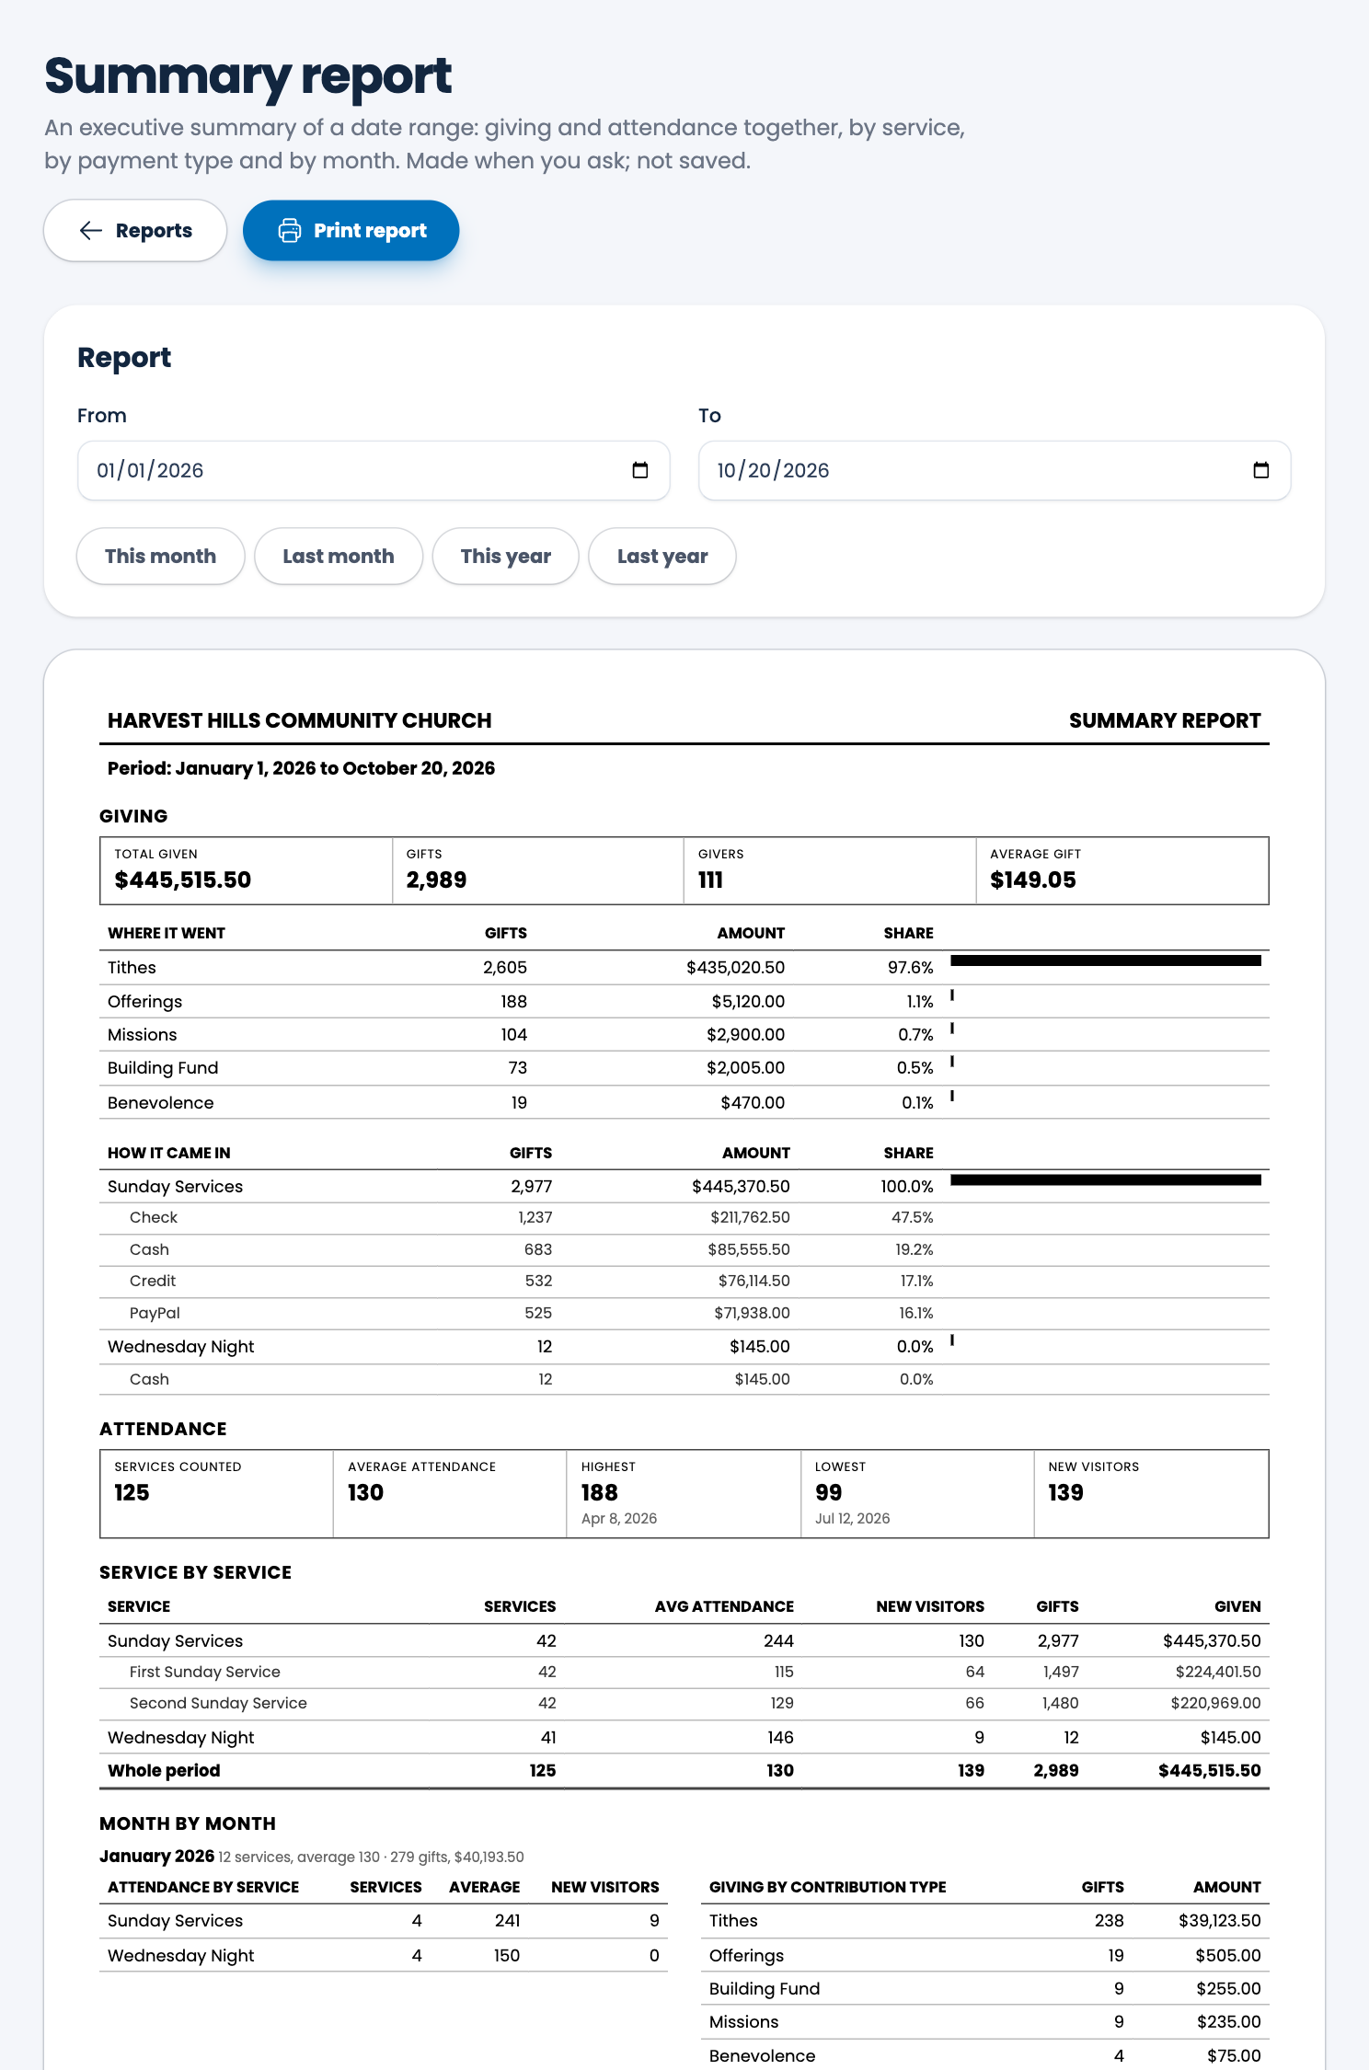Image resolution: width=1369 pixels, height=2070 pixels.
Task: Go back to Reports
Action: [135, 231]
